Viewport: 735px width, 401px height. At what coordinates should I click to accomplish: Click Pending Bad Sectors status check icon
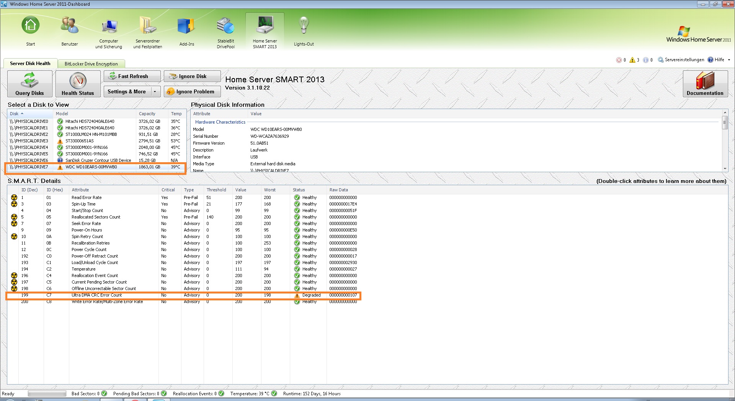tap(164, 393)
